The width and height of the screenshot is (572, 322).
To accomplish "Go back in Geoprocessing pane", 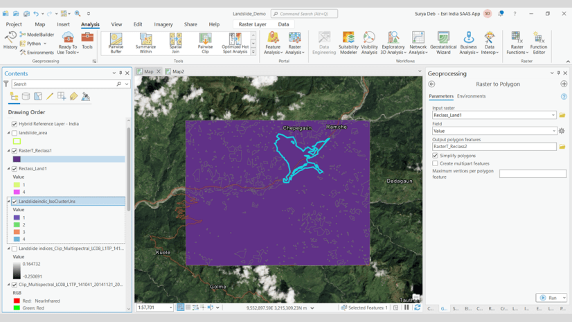I will tap(431, 84).
